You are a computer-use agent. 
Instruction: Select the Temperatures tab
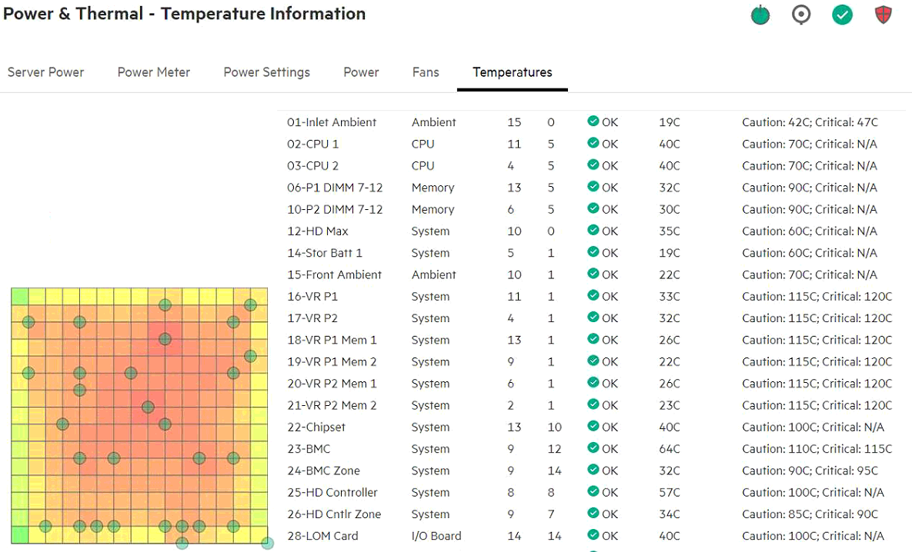(513, 72)
